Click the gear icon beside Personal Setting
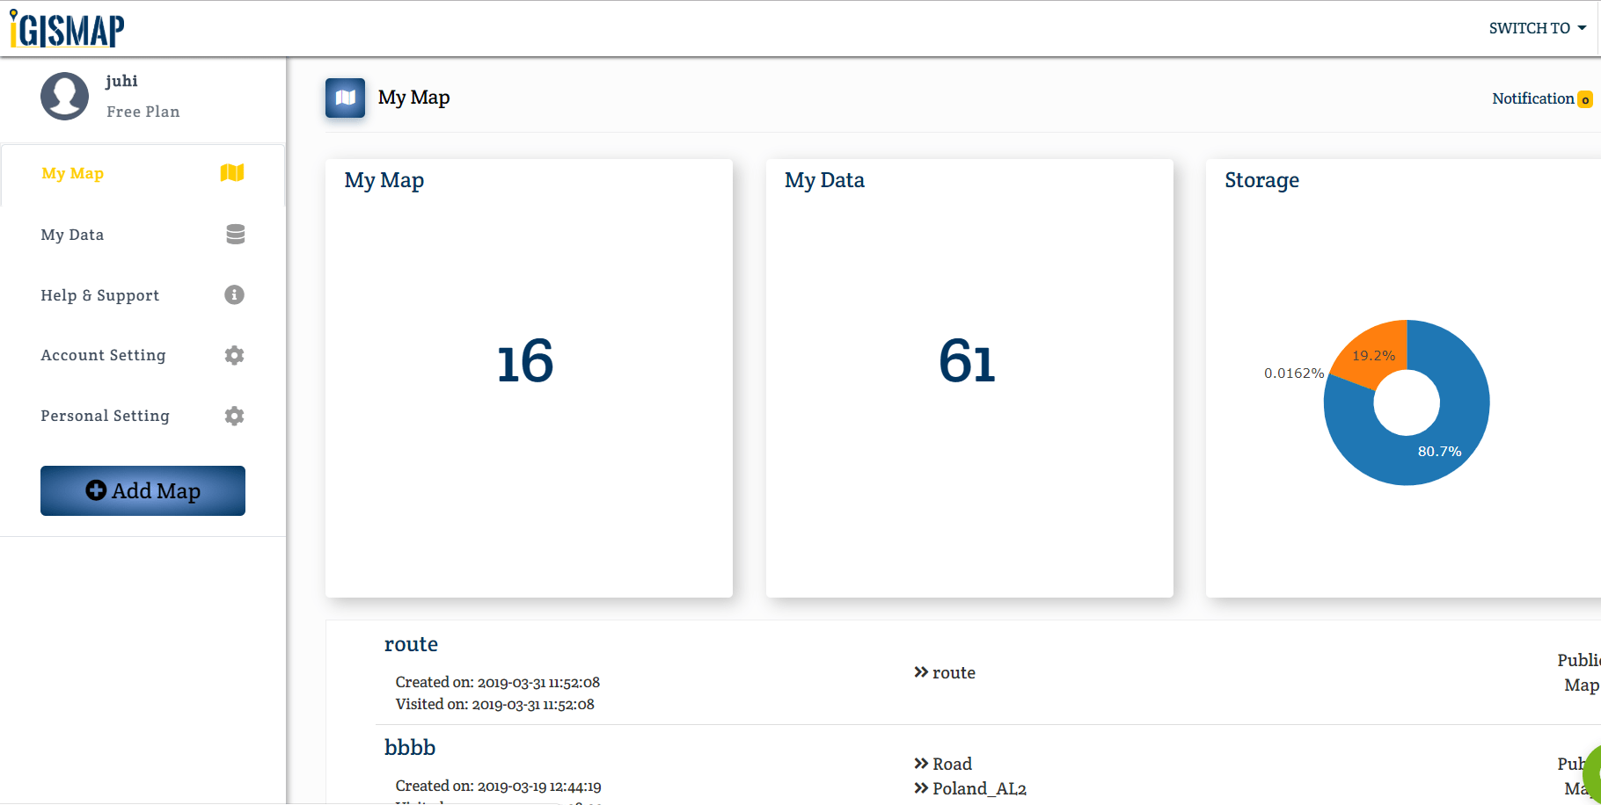The width and height of the screenshot is (1601, 805). pos(234,416)
